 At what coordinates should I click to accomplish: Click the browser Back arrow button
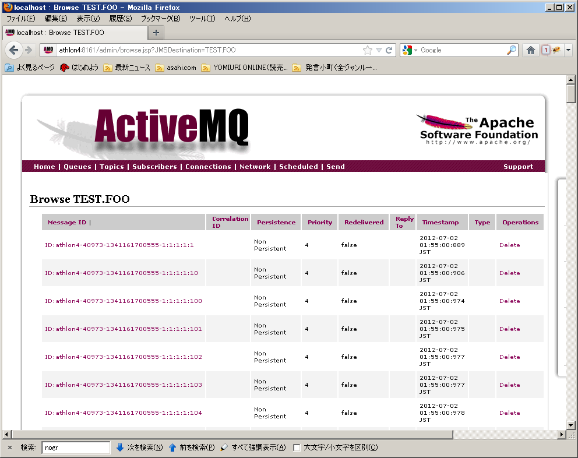coord(13,50)
